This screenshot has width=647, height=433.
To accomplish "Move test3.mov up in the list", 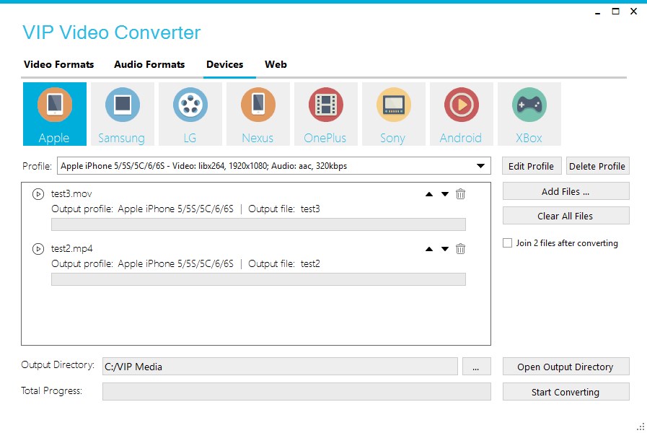I will (x=429, y=194).
